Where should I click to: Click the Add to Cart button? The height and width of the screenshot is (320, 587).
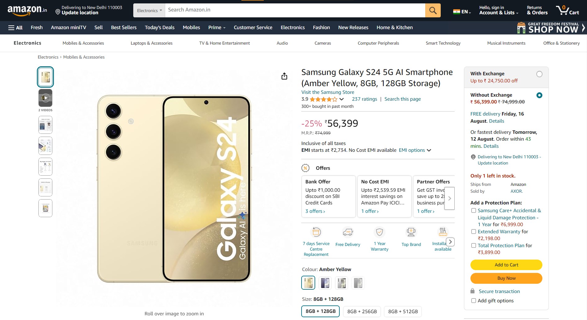(506, 265)
